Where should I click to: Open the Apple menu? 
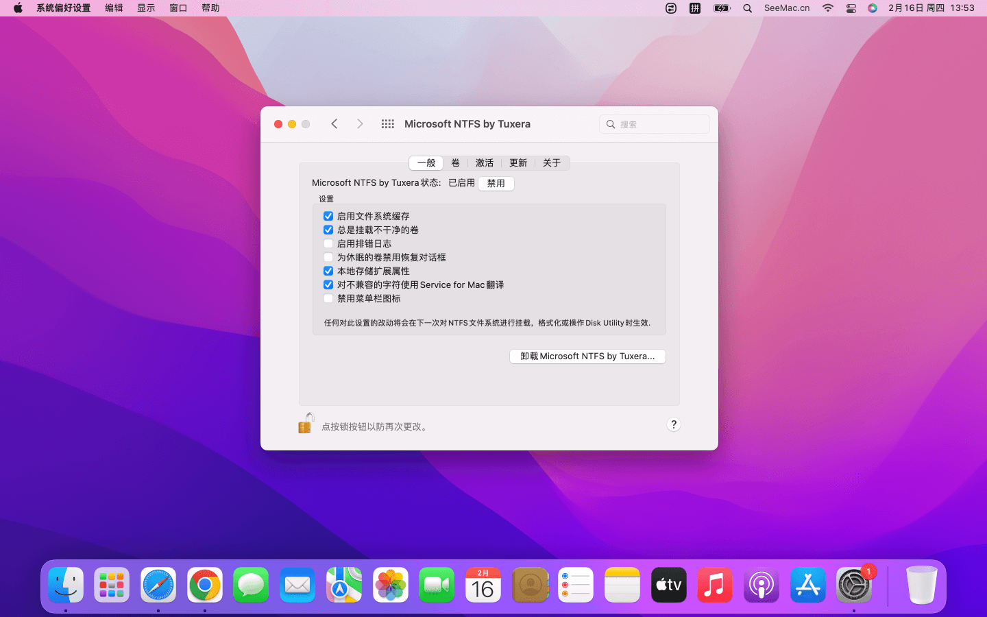click(x=18, y=8)
